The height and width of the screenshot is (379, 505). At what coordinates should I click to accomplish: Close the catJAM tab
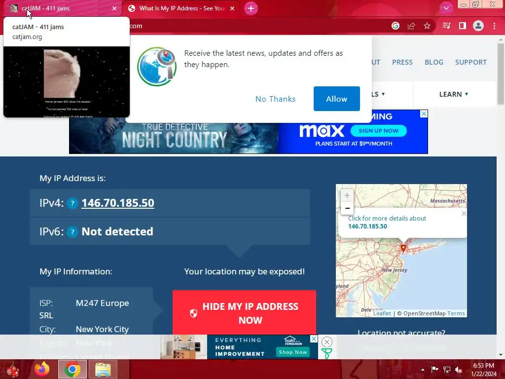[x=114, y=8]
